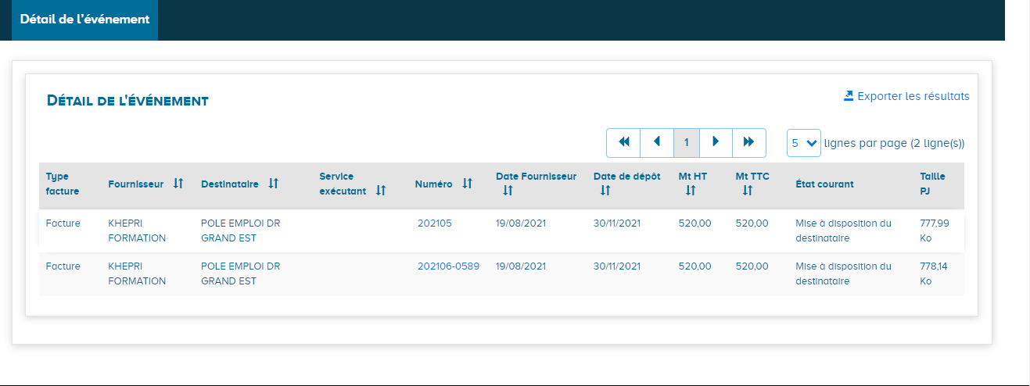The height and width of the screenshot is (386, 1030).
Task: Click 19/08/2021 date in row 202105
Action: tap(521, 223)
